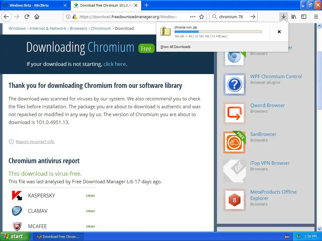The image size is (322, 241).
Task: Click MetaProducts Offline Explorer red cube icon
Action: pyautogui.click(x=235, y=200)
